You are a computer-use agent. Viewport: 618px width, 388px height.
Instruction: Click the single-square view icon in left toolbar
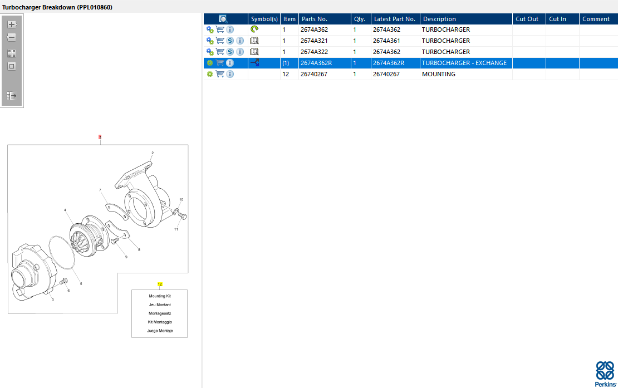(12, 66)
